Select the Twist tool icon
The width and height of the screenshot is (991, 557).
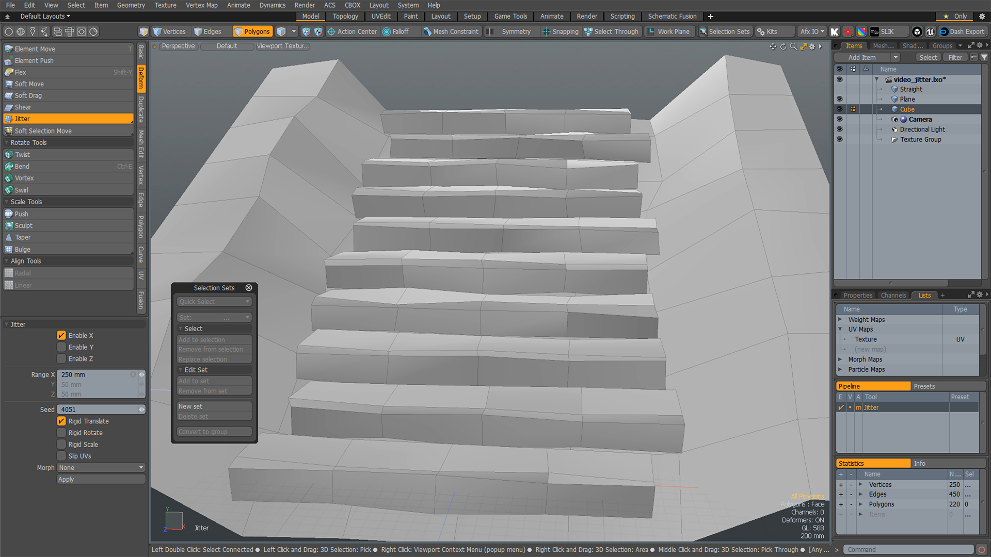click(x=9, y=154)
